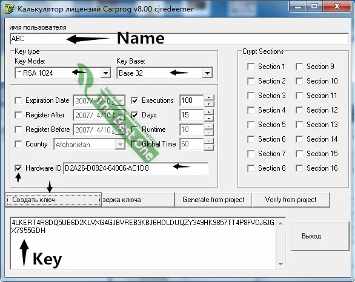Enable the Country checkbox
The height and width of the screenshot is (282, 355).
coord(18,144)
